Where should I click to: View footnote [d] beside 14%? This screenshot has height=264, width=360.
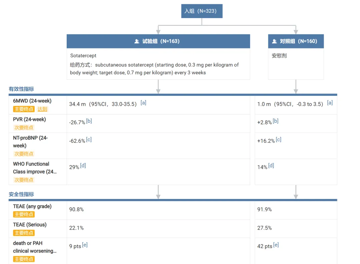(x=271, y=166)
